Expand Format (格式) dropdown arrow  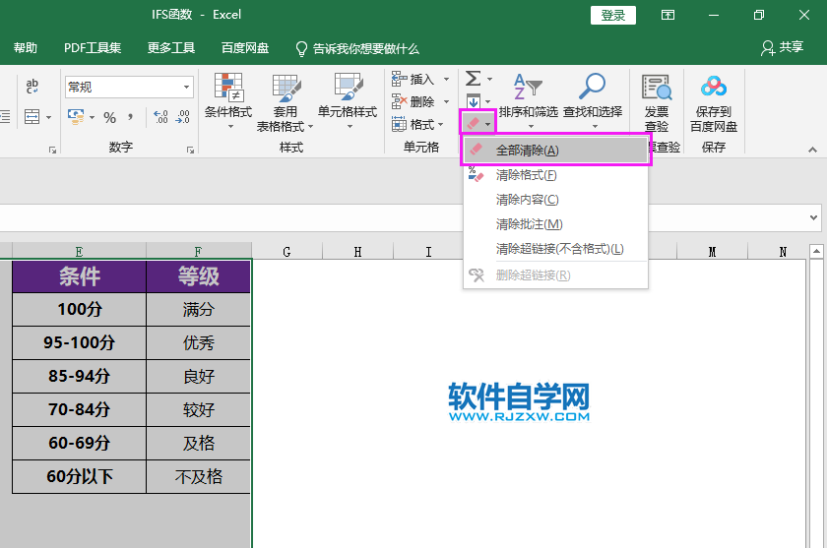point(440,124)
